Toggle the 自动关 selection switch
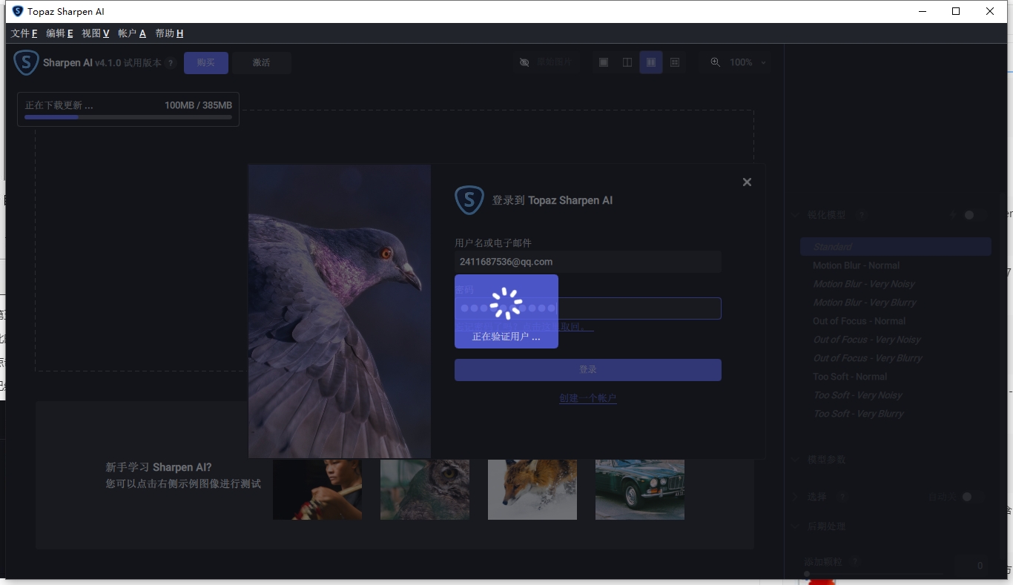 coord(973,497)
